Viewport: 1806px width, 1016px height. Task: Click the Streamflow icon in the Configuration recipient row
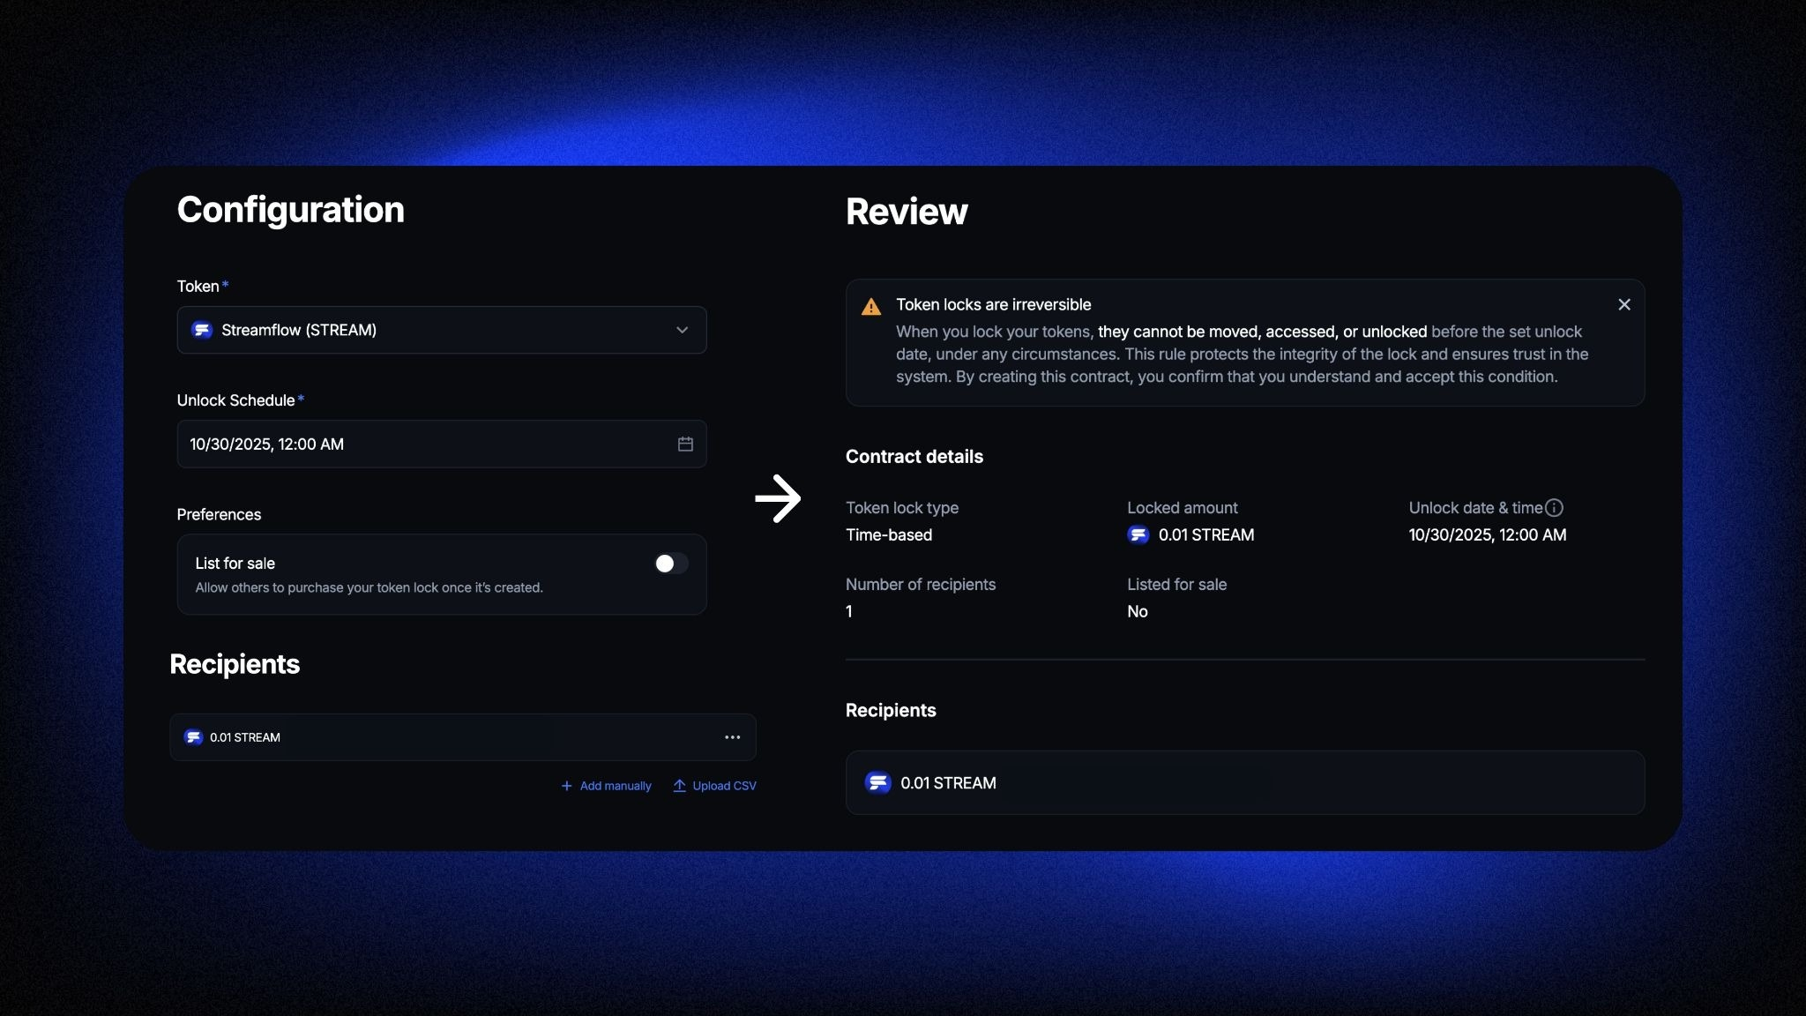193,737
